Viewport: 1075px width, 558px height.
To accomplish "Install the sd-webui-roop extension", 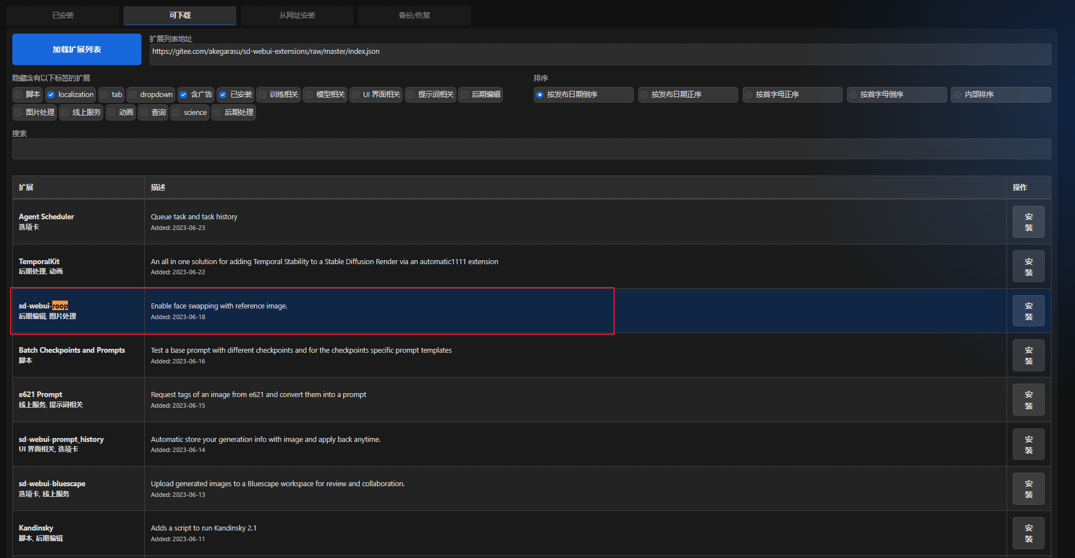I will (x=1028, y=311).
